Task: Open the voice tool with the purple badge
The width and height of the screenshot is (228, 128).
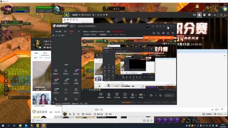Action: click(76, 72)
